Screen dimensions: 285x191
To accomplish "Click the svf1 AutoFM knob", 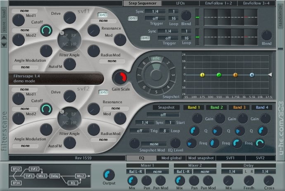I will coord(70,64).
